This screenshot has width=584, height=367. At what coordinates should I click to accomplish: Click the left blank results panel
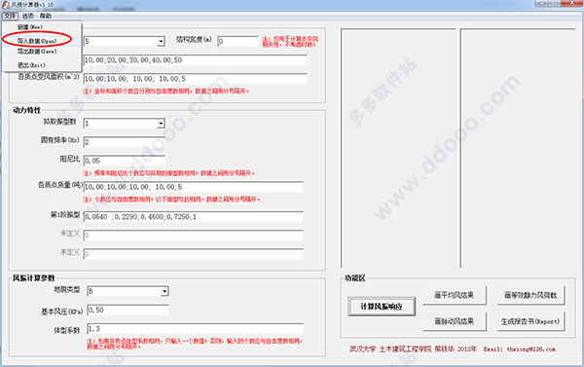click(398, 148)
